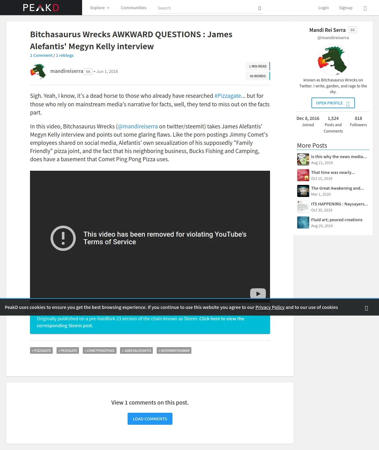
Task: Click the removed video warning icon
Action: tap(63, 238)
